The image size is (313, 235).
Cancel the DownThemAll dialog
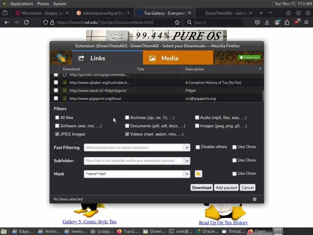(248, 188)
